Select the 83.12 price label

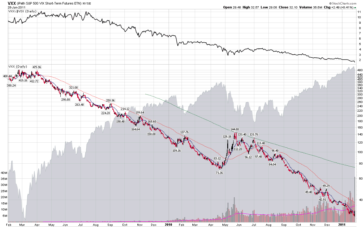pyautogui.click(x=217, y=158)
